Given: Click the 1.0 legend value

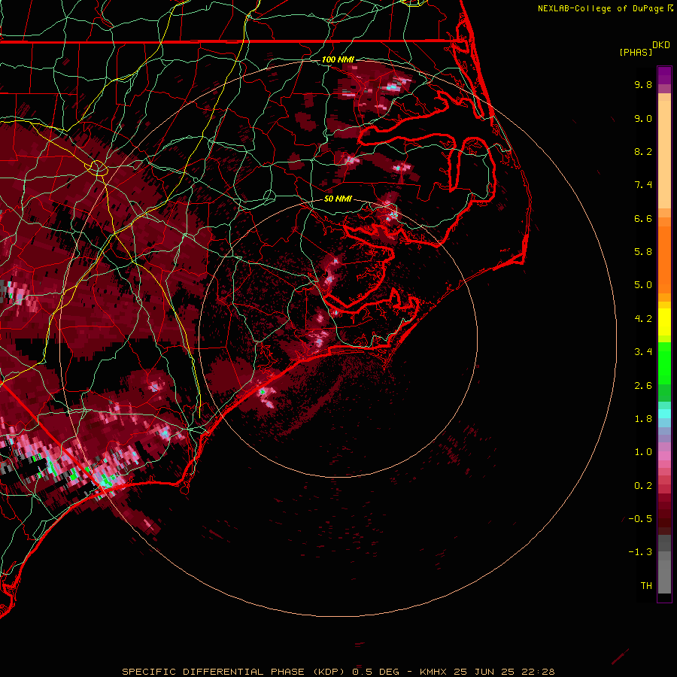Looking at the screenshot, I should (643, 452).
